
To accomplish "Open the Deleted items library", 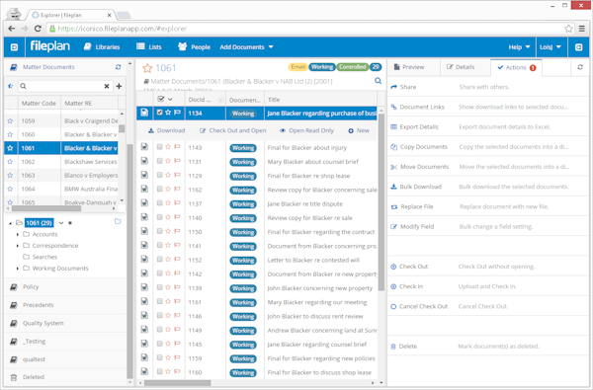I will tap(34, 377).
